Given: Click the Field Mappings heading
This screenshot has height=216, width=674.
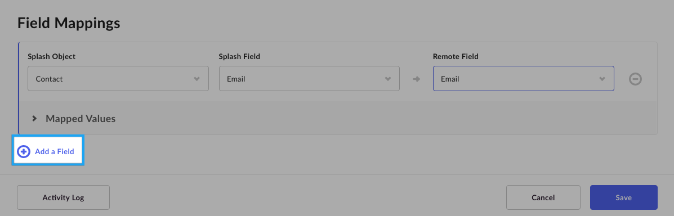Looking at the screenshot, I should point(69,23).
